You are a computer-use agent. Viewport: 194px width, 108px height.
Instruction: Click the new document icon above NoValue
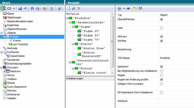[x=69, y=8]
